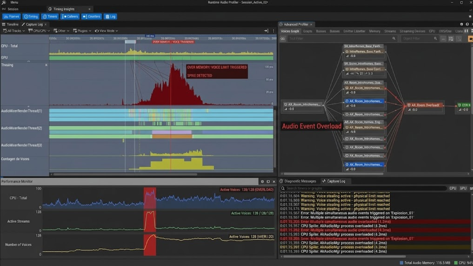Viewport: 473px width, 266px height.
Task: Click the app logo icon beside Menu
Action: click(x=4, y=2)
